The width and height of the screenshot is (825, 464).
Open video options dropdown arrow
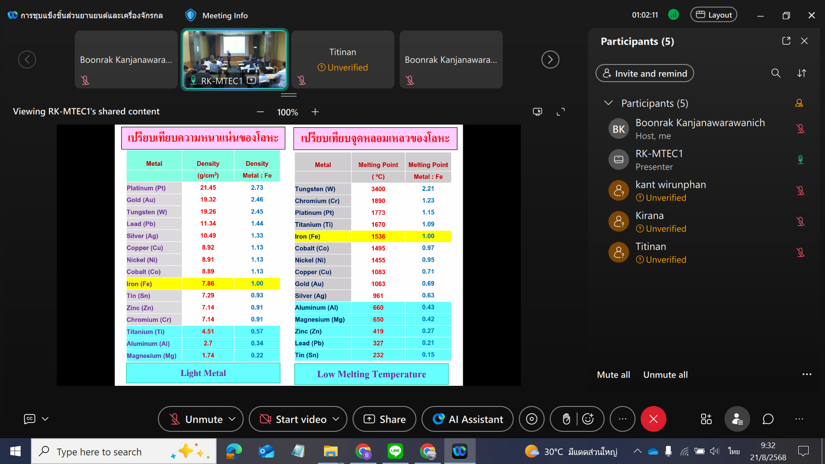[x=336, y=419]
